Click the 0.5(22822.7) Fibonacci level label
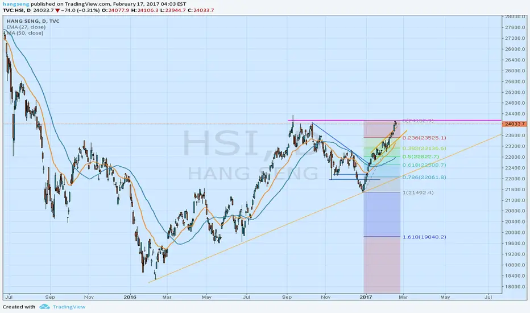The image size is (530, 313). pos(421,156)
